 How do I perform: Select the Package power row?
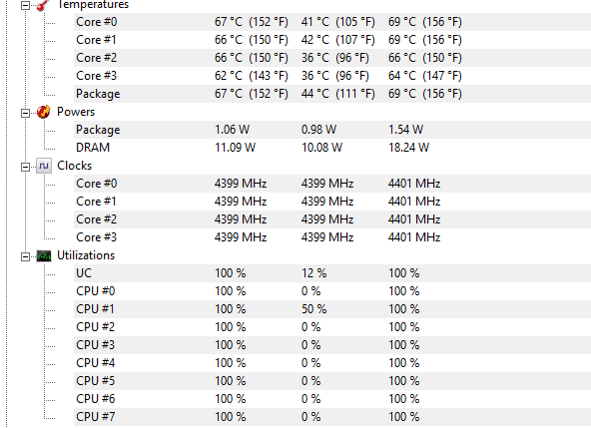(x=332, y=130)
